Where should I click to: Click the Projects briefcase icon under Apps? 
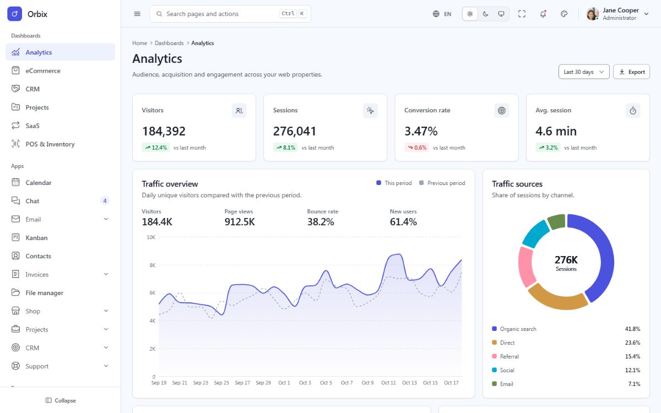pyautogui.click(x=15, y=329)
